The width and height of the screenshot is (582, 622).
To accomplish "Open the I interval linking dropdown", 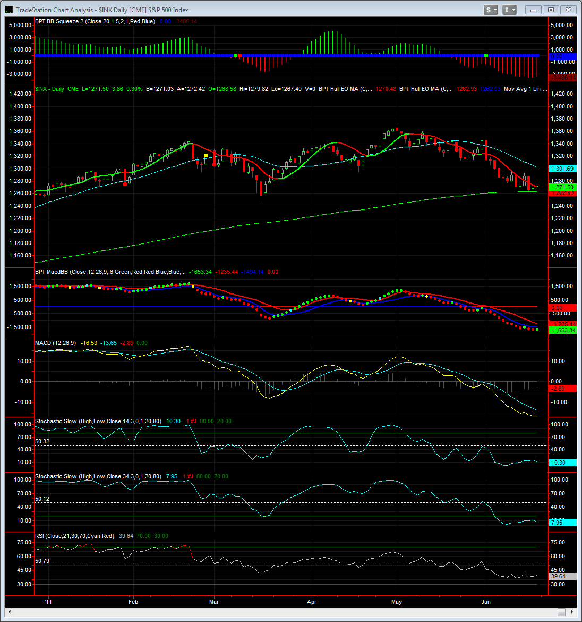I will click(509, 10).
